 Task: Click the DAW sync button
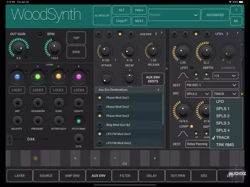(x=76, y=52)
